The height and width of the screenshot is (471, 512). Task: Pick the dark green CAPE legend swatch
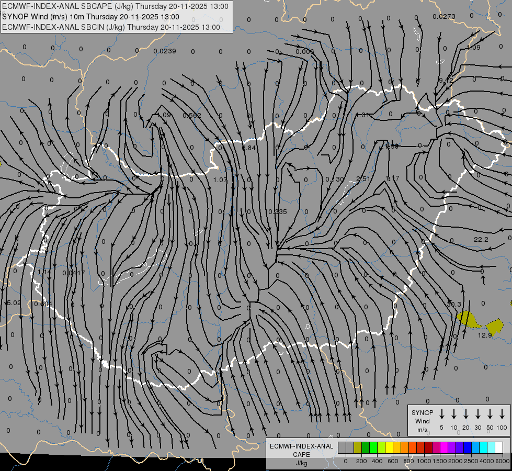(x=366, y=447)
